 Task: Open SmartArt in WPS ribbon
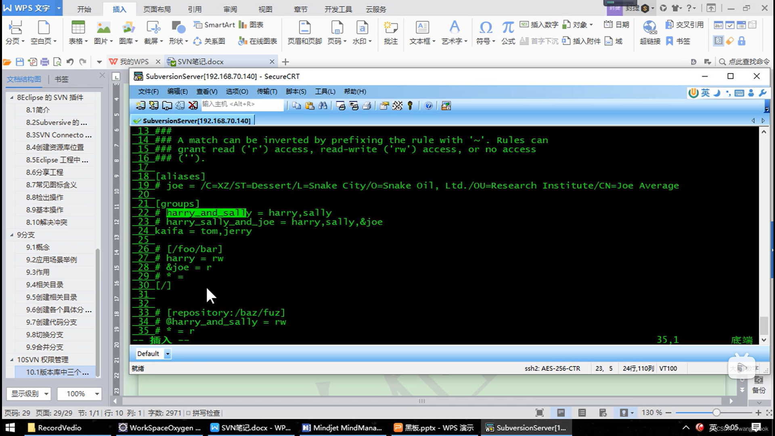tap(214, 25)
